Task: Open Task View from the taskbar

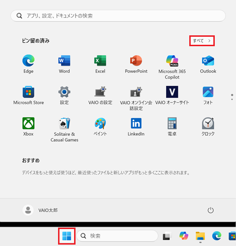Action: pos(167,236)
